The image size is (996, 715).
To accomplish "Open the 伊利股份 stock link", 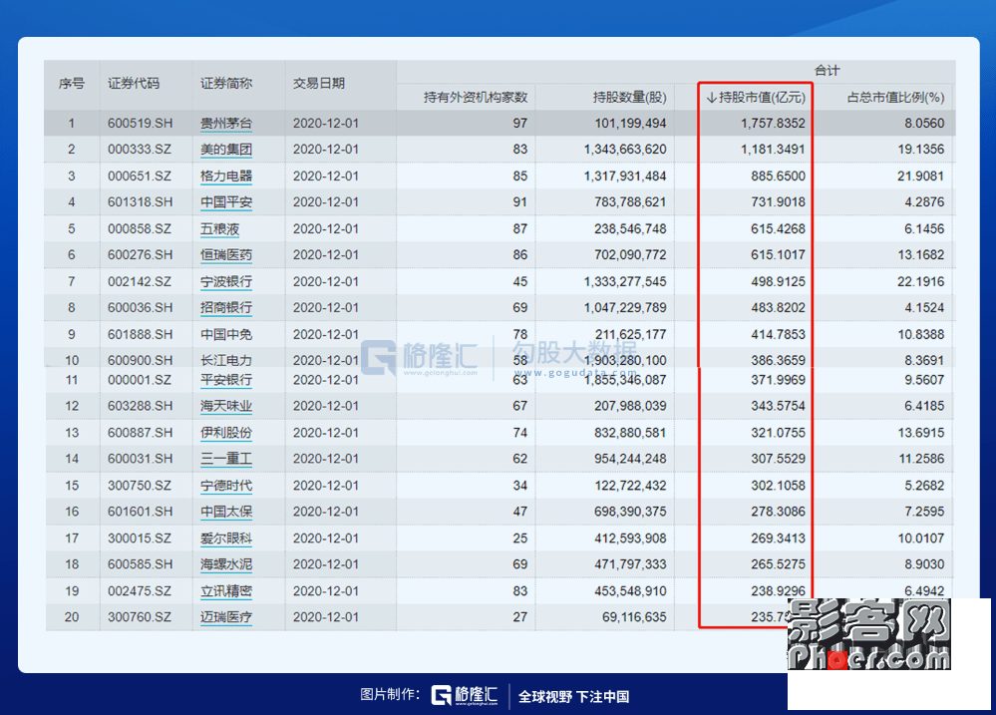I will (226, 433).
